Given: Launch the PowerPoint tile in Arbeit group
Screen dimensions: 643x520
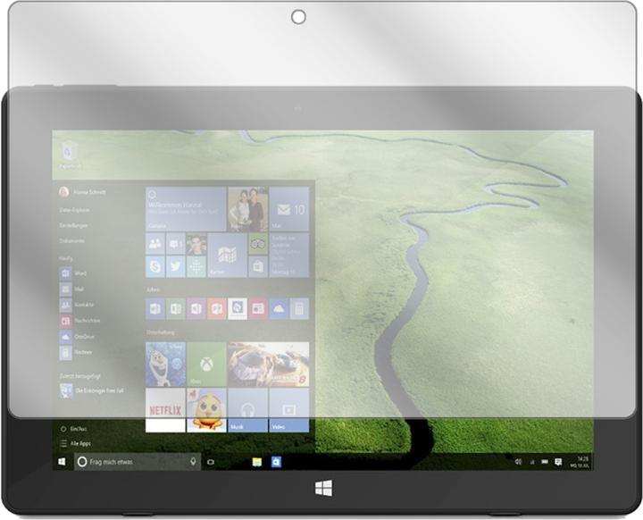Looking at the screenshot, I should (216, 308).
